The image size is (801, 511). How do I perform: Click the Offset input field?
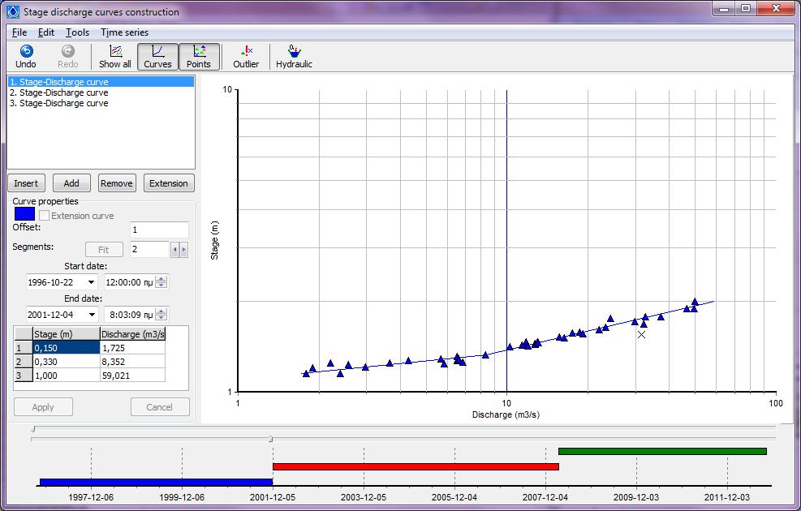pyautogui.click(x=159, y=230)
